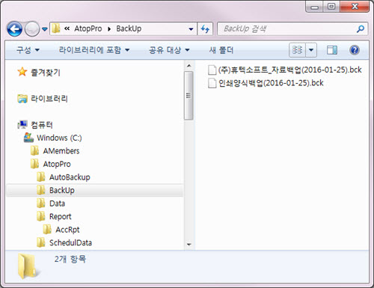This screenshot has width=374, height=288.
Task: Click the Windows (C:) drive icon
Action: click(28, 138)
